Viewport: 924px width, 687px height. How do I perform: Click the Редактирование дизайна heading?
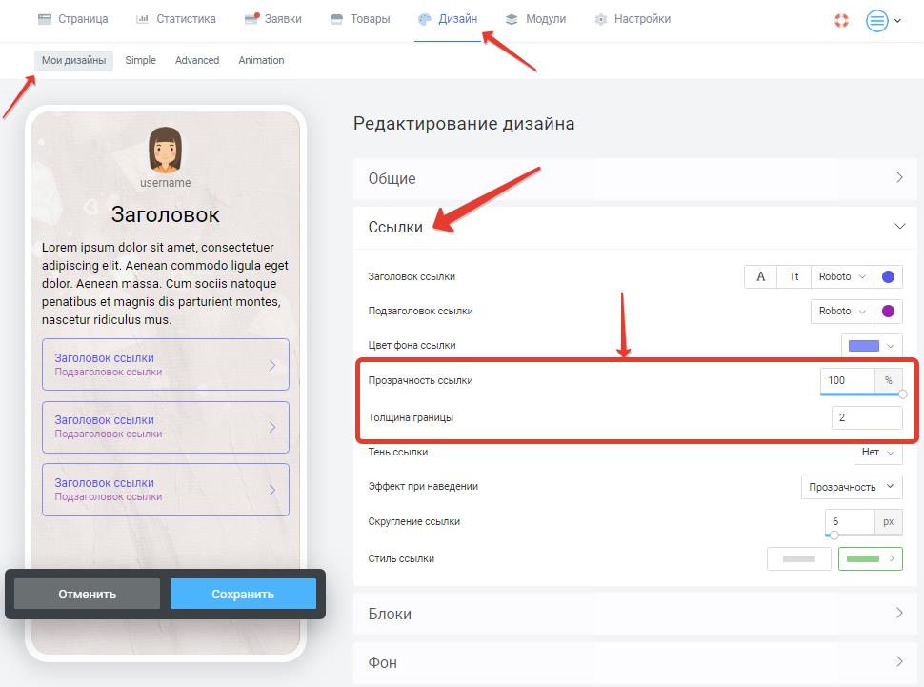click(464, 124)
